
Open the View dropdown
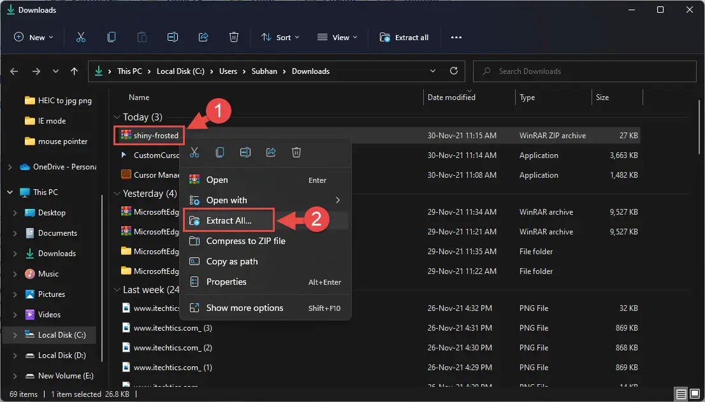pos(337,38)
